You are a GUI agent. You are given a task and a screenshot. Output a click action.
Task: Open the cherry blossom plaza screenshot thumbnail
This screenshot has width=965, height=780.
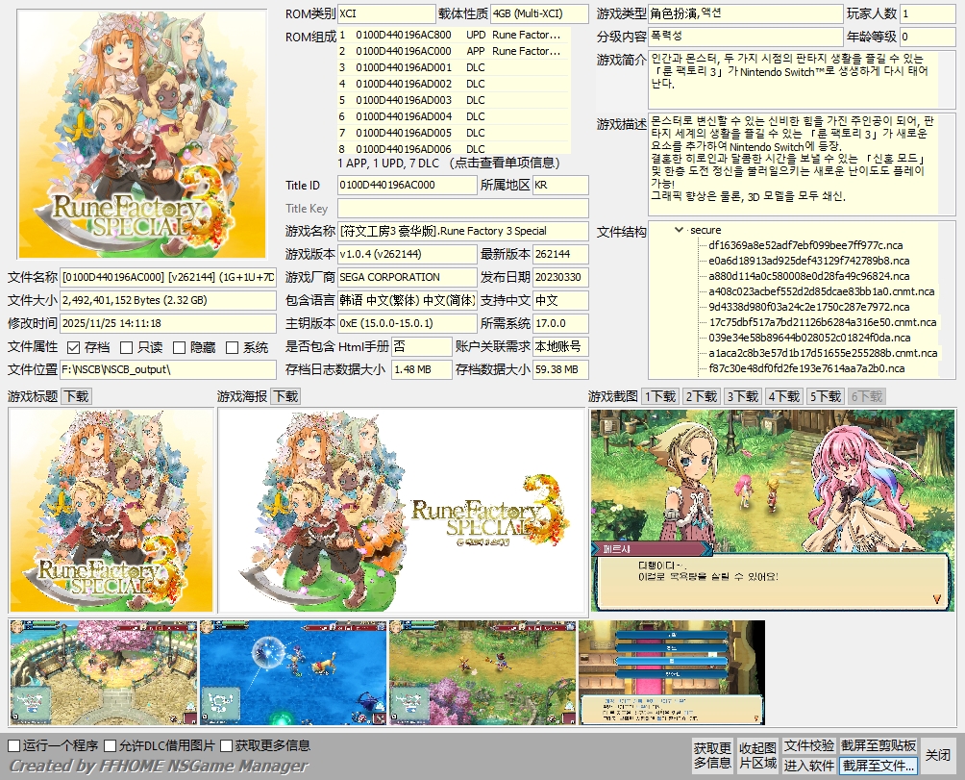click(x=104, y=672)
